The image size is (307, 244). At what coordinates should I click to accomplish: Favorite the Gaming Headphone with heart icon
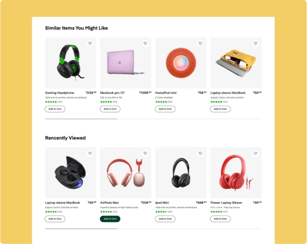90,43
